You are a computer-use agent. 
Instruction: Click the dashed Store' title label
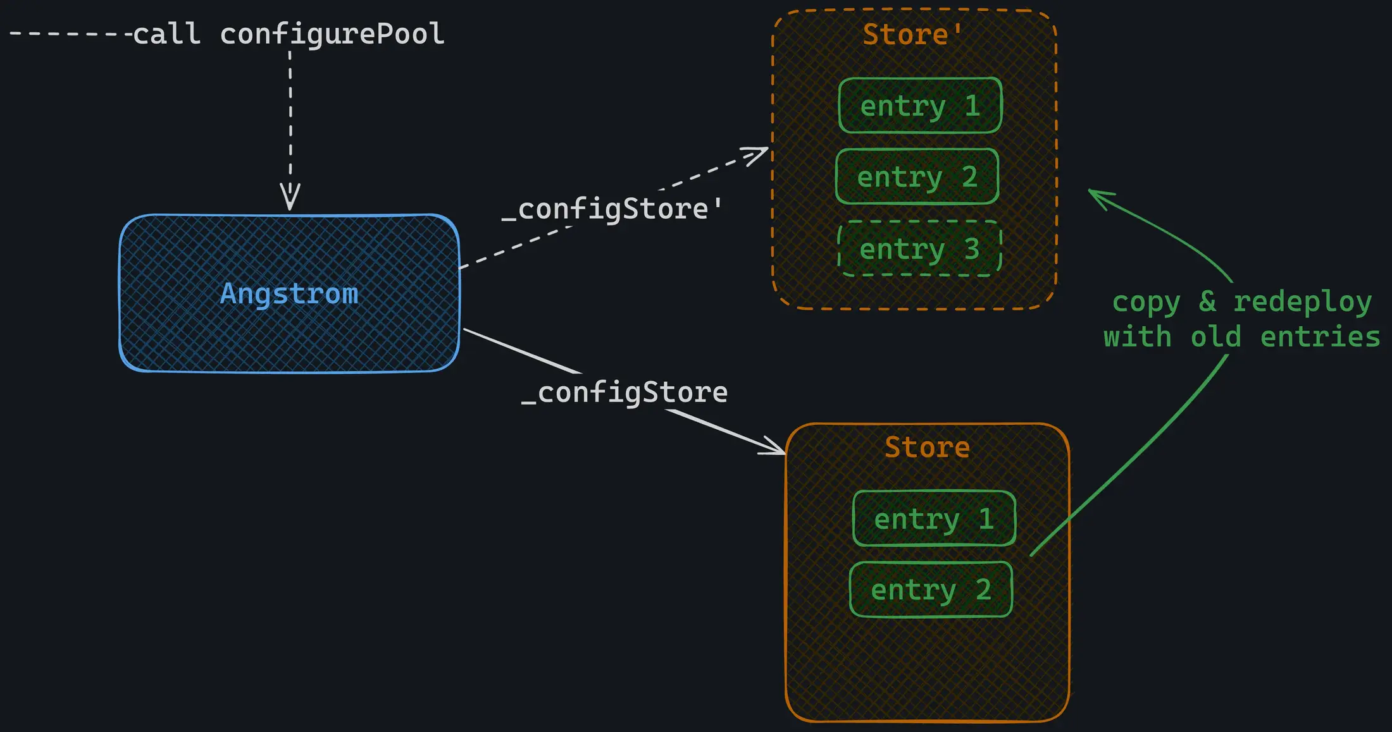click(x=912, y=34)
